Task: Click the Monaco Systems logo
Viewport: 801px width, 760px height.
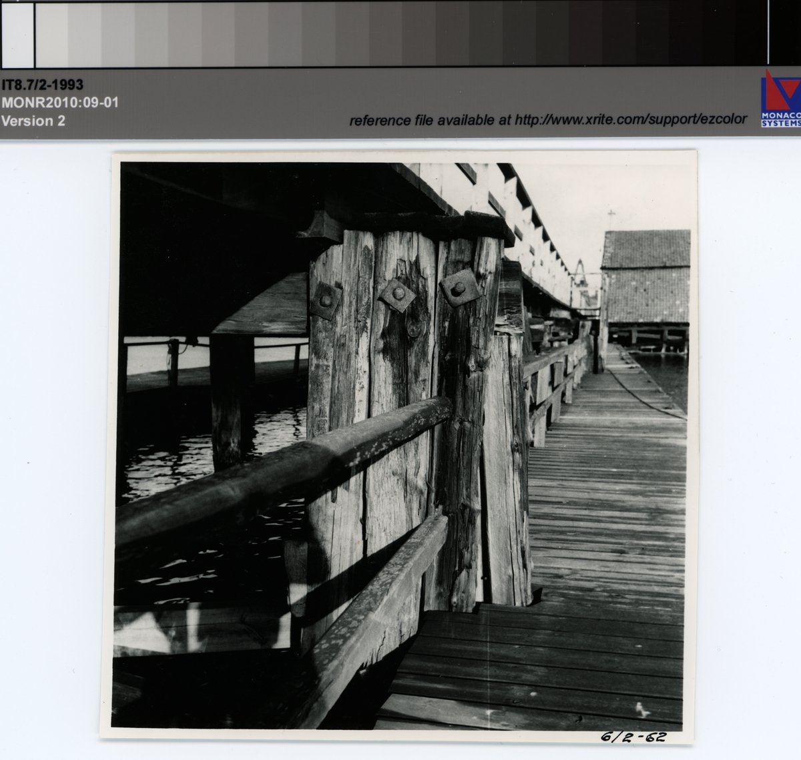Action: [780, 97]
